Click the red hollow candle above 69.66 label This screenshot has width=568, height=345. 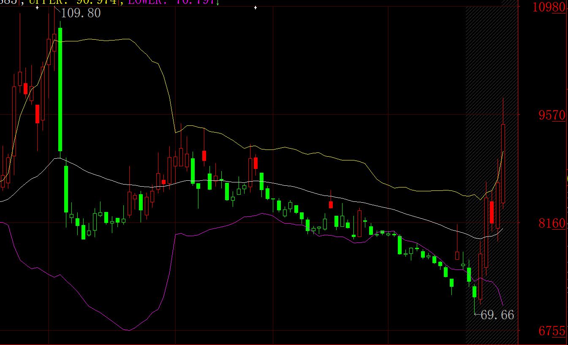click(481, 276)
